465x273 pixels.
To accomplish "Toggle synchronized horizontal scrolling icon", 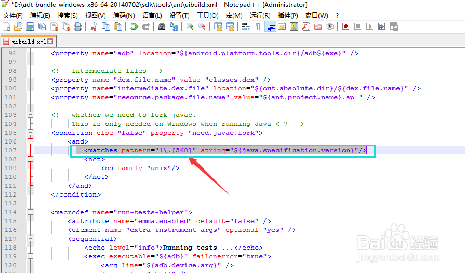I will pos(230,27).
